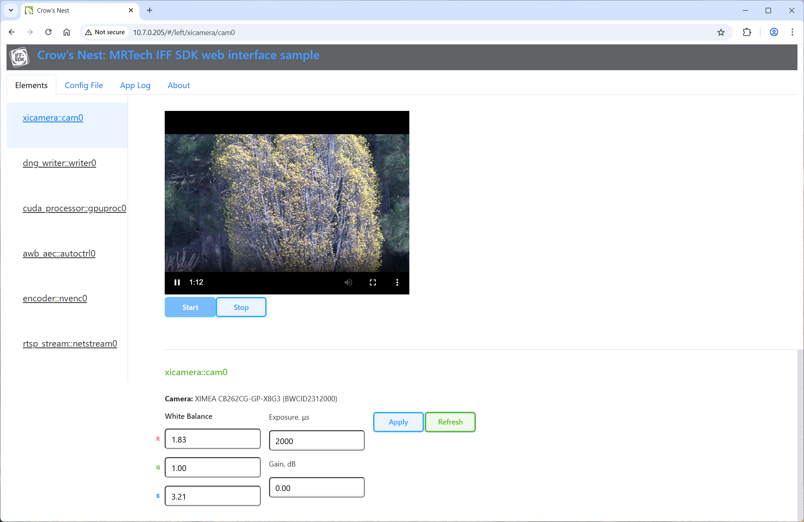The width and height of the screenshot is (804, 522).
Task: Mute the video player volume
Action: point(348,282)
